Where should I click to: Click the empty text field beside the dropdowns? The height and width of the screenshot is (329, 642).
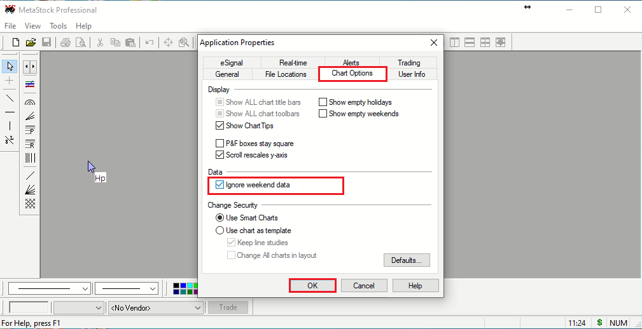tap(29, 308)
